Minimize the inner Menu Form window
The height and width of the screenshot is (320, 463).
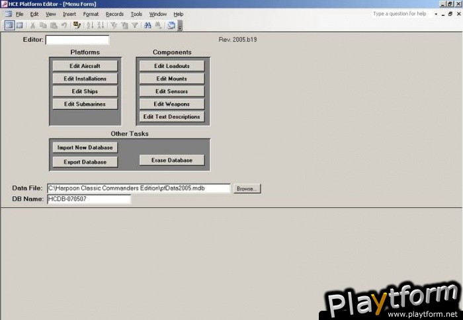pyautogui.click(x=443, y=14)
